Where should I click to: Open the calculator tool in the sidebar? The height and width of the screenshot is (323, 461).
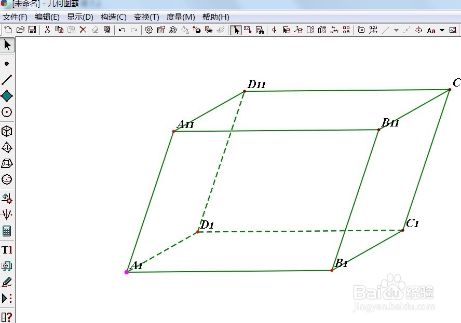pos(7,231)
